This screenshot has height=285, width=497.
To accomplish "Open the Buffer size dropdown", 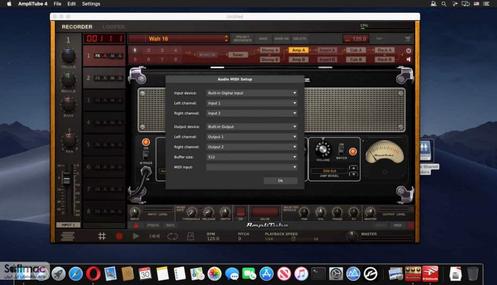I will tap(251, 157).
